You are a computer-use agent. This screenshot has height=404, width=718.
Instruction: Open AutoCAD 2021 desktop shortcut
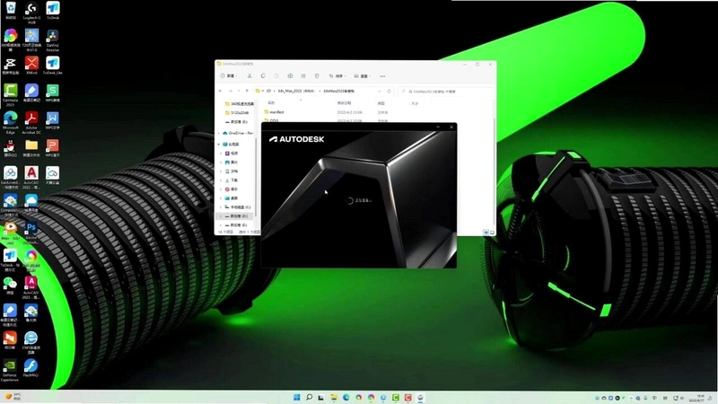click(31, 287)
